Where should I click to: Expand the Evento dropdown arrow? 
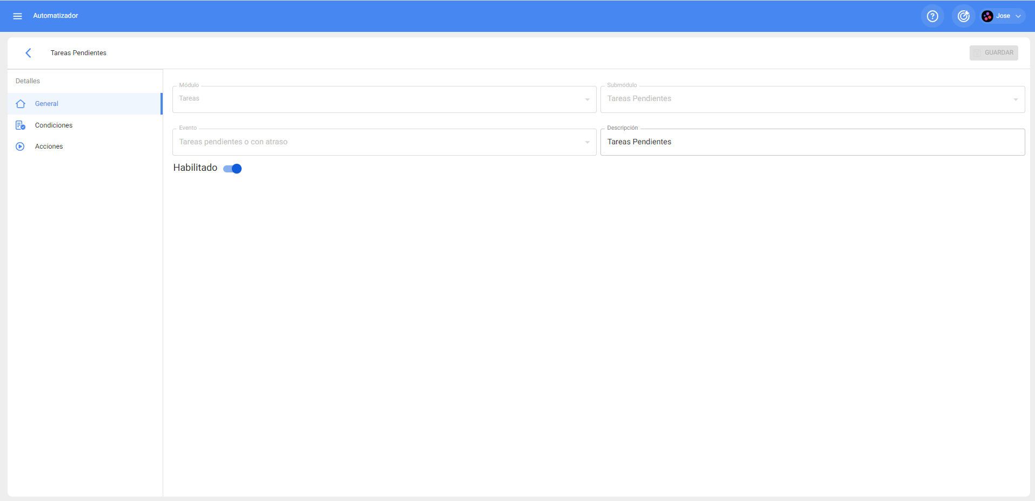coord(587,143)
